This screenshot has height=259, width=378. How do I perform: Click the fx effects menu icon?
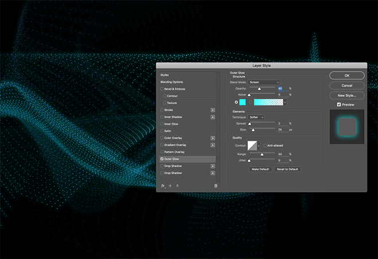(163, 186)
